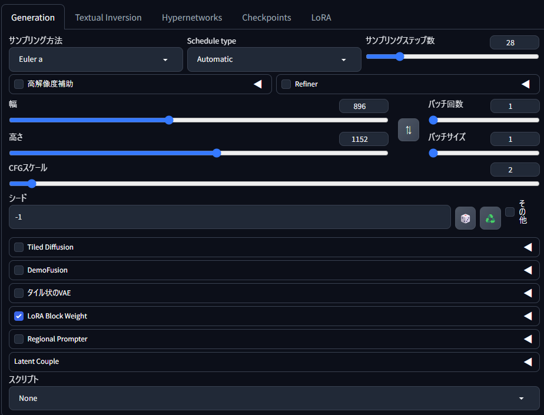The height and width of the screenshot is (415, 544).
Task: Expand the Regional Prompter panel arrow
Action: pos(528,339)
